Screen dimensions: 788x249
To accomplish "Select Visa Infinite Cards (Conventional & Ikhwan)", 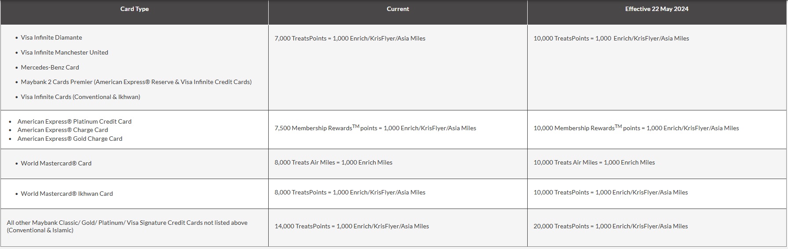I will pyautogui.click(x=80, y=97).
